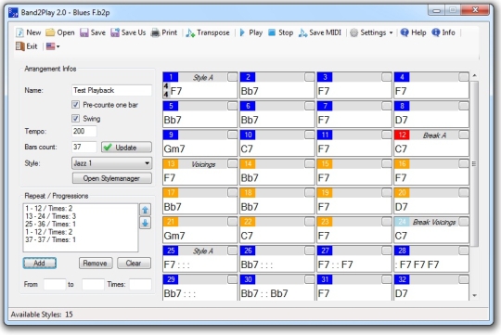Click bar 30 chords 'Bb7 : : Bb7'
This screenshot has height=335, width=501.
[x=264, y=293]
